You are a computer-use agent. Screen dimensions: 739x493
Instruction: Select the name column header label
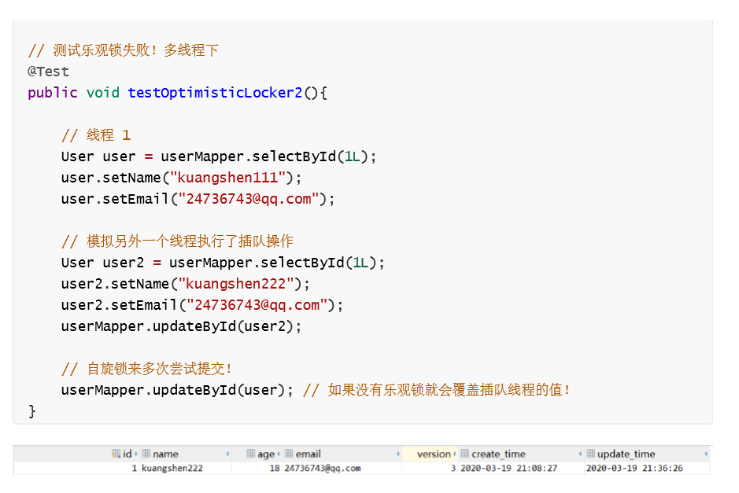tap(165, 454)
